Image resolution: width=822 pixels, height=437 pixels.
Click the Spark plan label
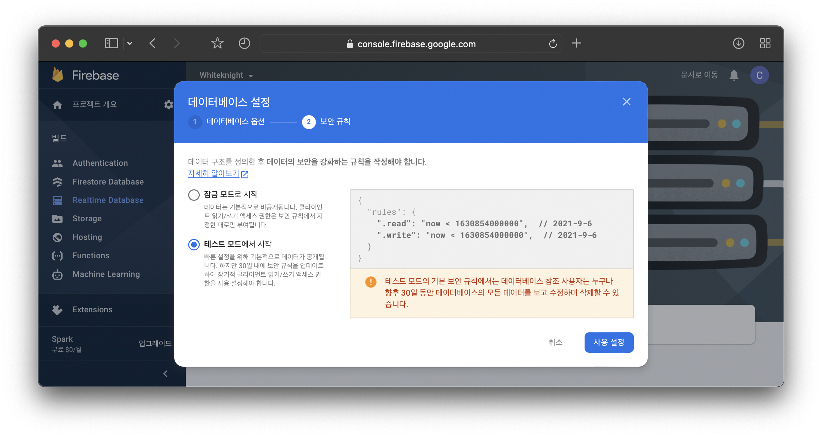pos(62,339)
